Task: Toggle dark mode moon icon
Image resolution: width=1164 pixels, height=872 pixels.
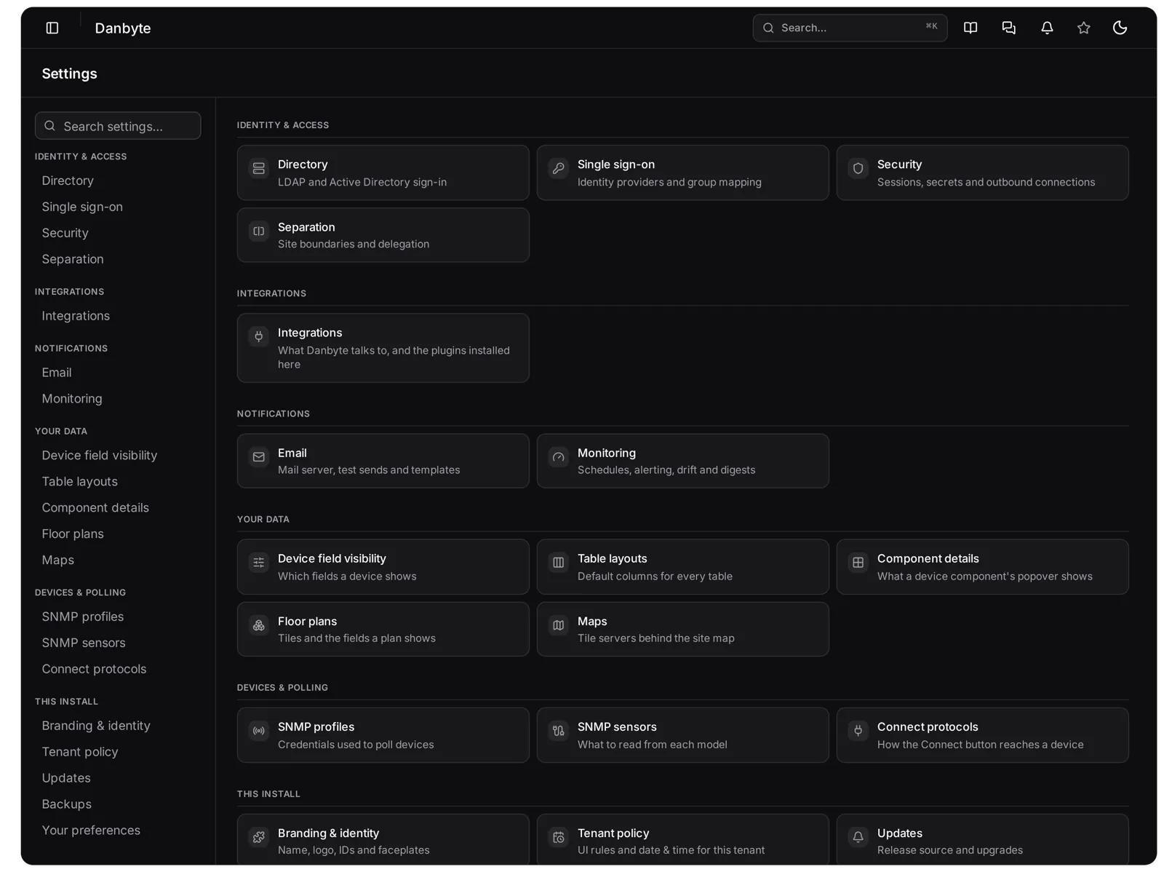Action: tap(1120, 28)
